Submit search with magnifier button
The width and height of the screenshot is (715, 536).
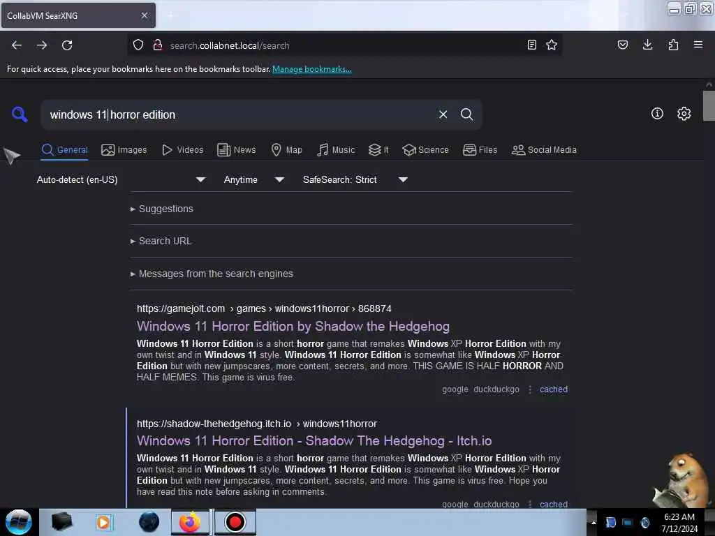coord(467,114)
